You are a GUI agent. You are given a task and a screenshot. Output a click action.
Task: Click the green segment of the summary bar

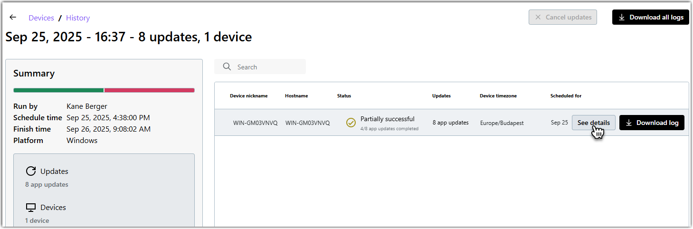[x=58, y=90]
